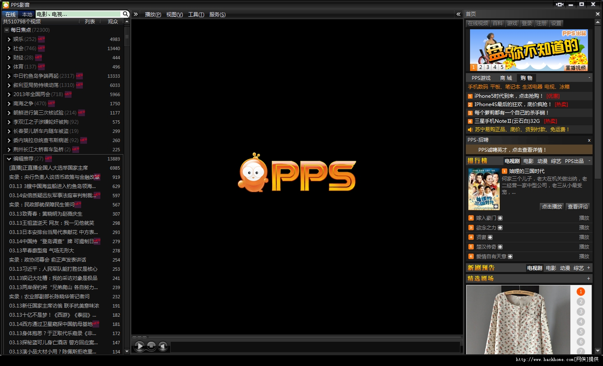603x366 pixels.
Task: Close the PPS-招聘 notice
Action: [589, 140]
